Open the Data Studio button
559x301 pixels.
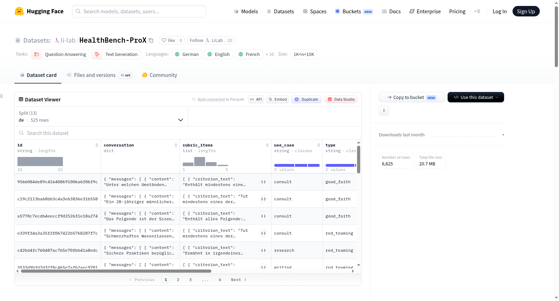pos(341,99)
